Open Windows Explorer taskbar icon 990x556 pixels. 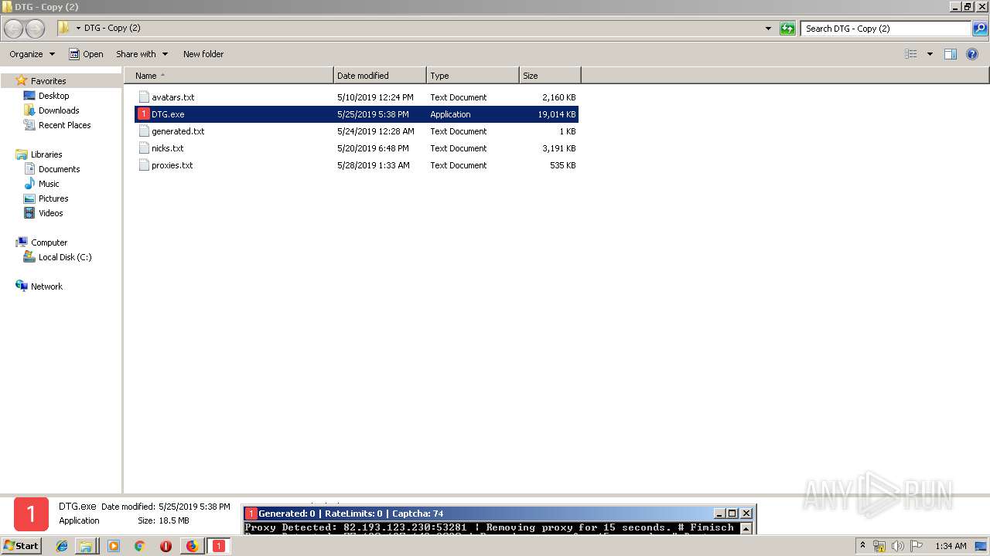86,546
